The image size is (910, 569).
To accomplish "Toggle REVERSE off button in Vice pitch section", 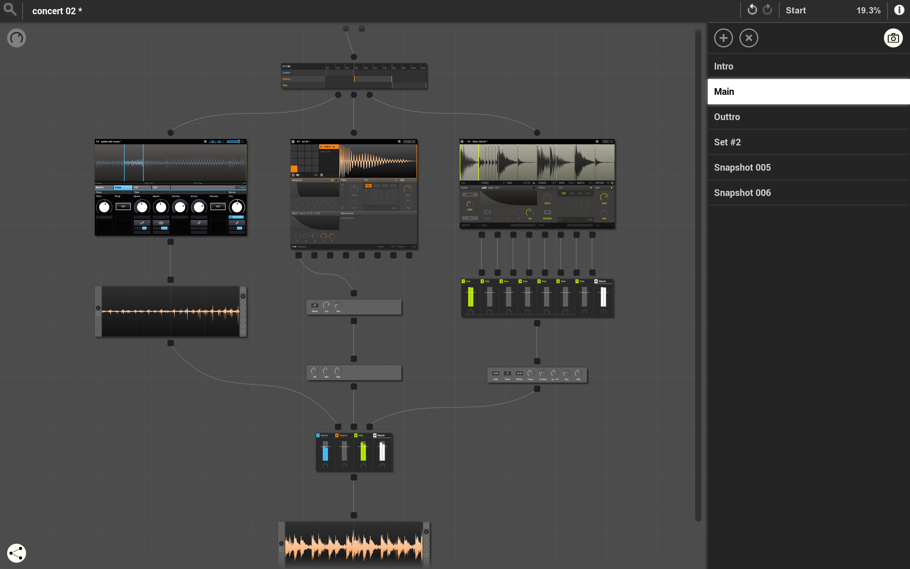I will [547, 213].
